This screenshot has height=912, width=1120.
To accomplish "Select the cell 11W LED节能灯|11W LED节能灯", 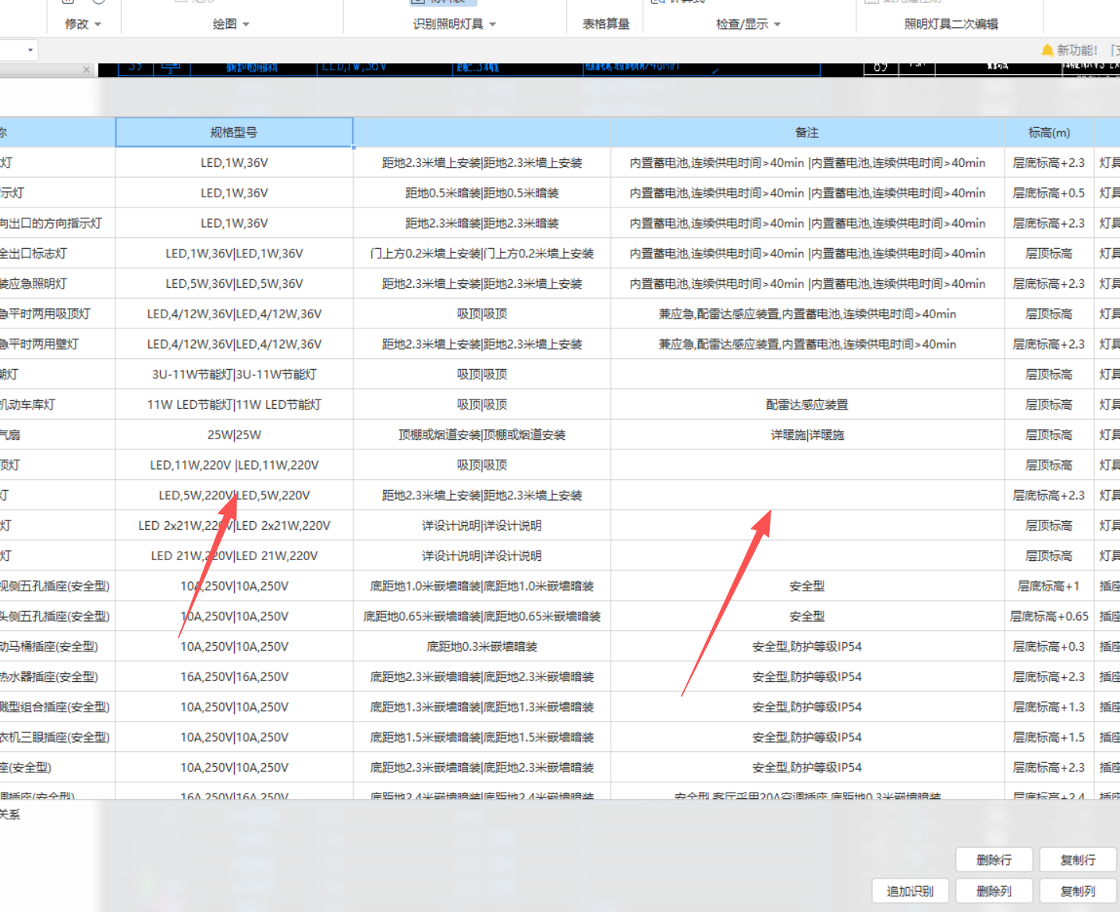I will [x=234, y=405].
